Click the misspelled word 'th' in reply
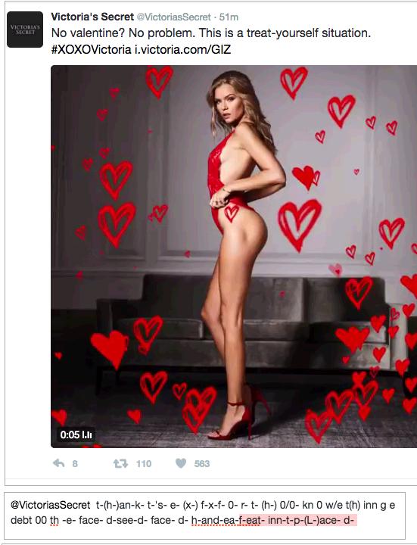This screenshot has height=545, width=417. click(x=54, y=520)
